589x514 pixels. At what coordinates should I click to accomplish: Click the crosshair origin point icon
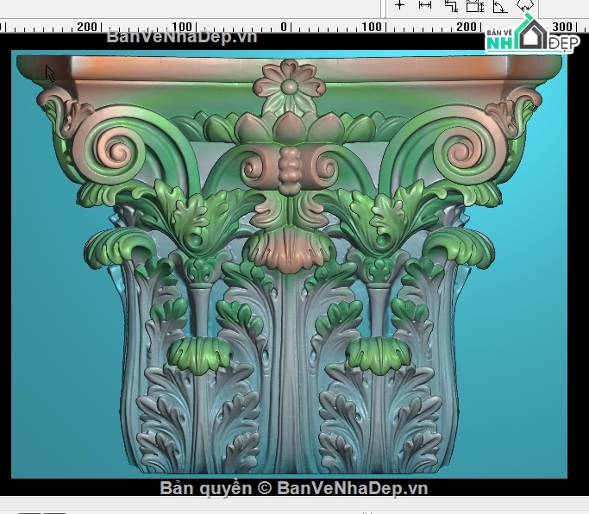click(x=399, y=5)
